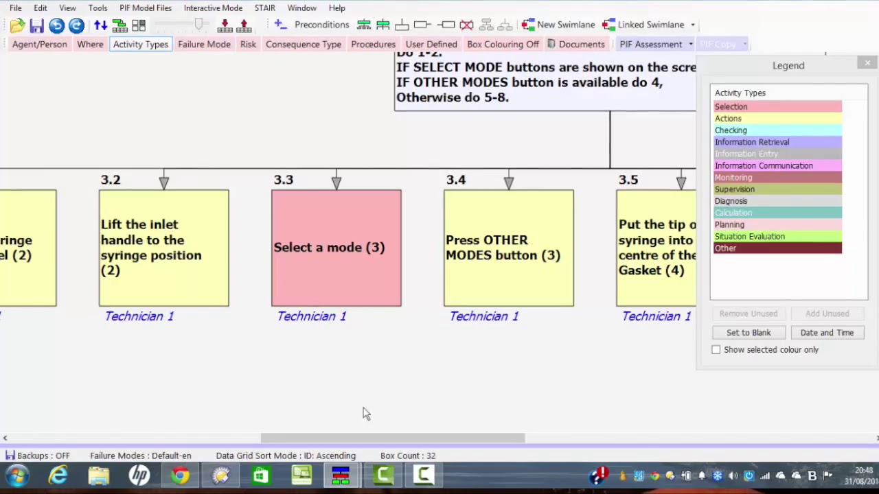Image resolution: width=879 pixels, height=494 pixels.
Task: Click the red down-arrow expand levels icon
Action: (225, 25)
